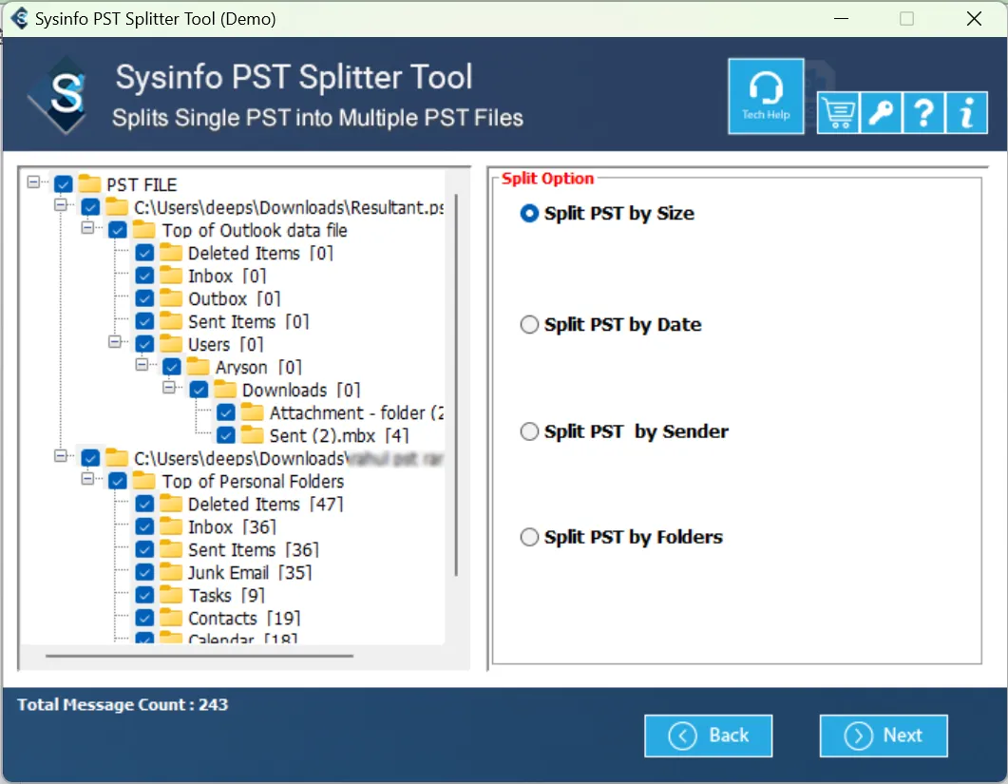Click the Contacts [19] folder icon
This screenshot has height=784, width=1008.
[x=171, y=618]
